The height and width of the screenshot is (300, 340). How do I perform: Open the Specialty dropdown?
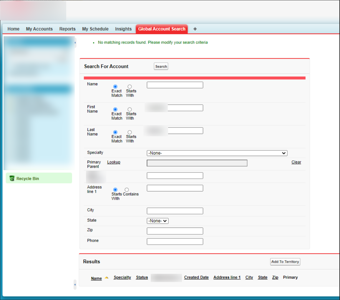pos(217,153)
